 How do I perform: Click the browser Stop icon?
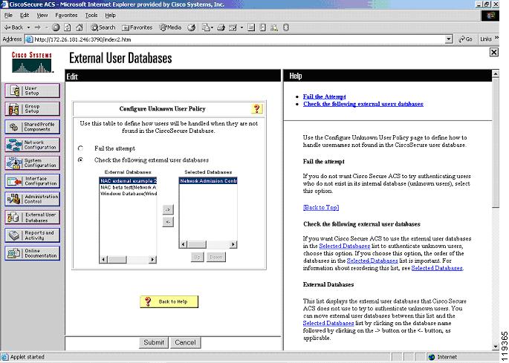(x=56, y=27)
